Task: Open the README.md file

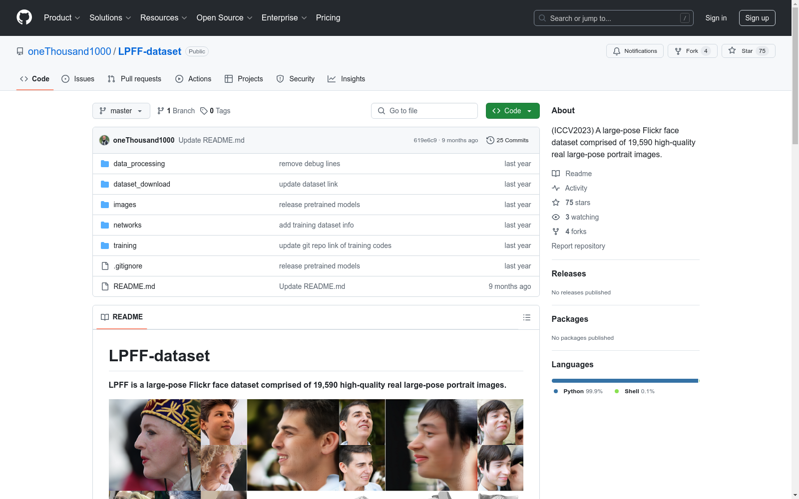Action: [x=134, y=286]
